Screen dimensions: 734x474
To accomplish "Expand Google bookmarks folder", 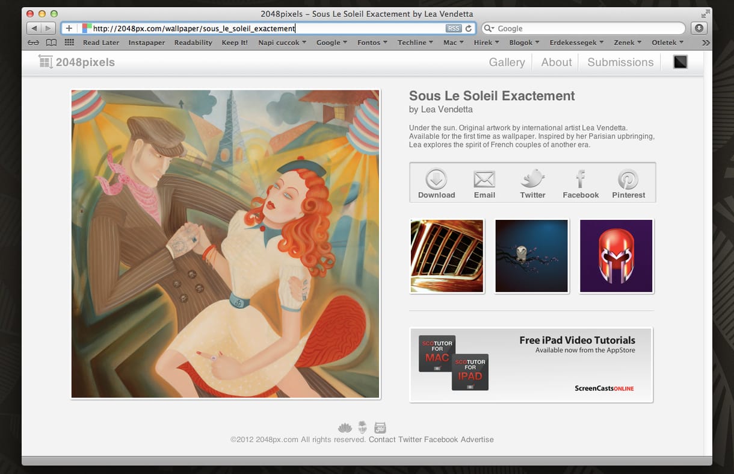I will pyautogui.click(x=332, y=43).
